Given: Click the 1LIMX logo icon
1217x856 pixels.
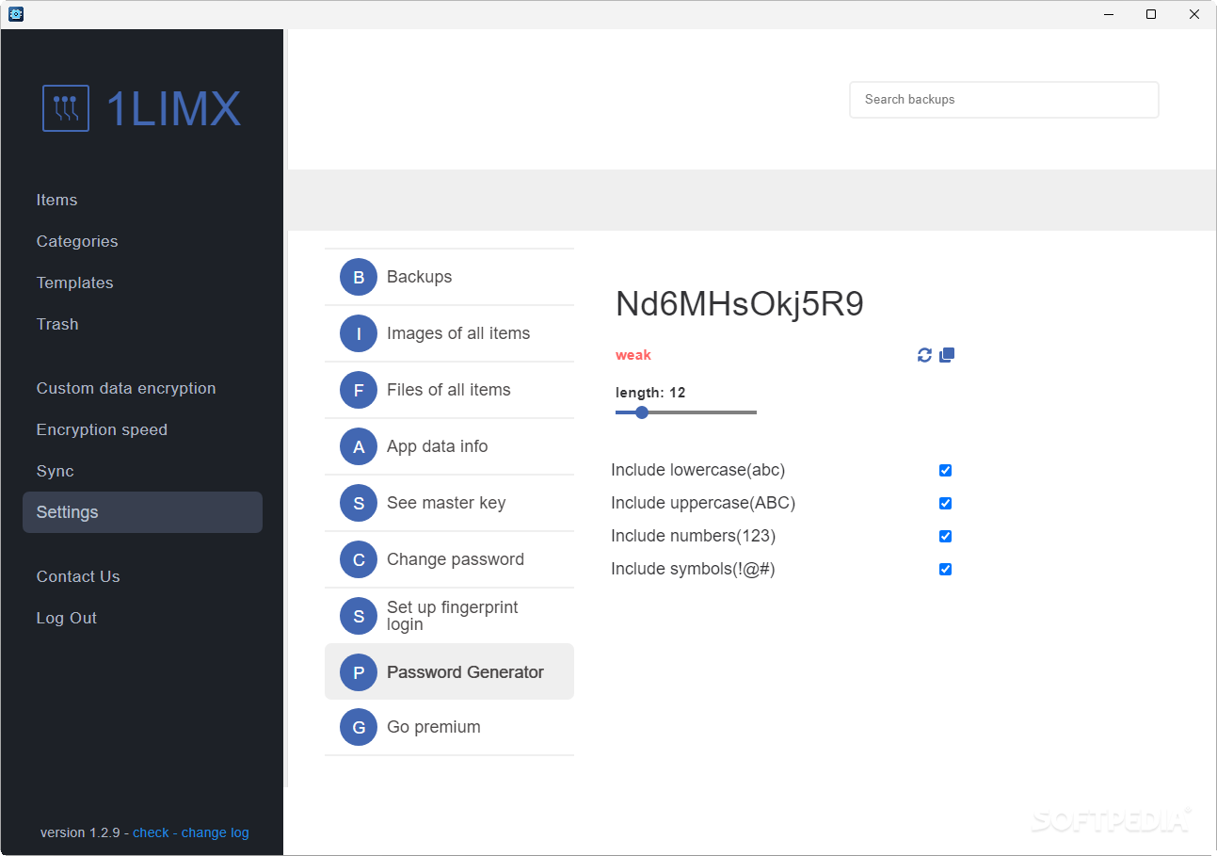Looking at the screenshot, I should click(x=66, y=108).
